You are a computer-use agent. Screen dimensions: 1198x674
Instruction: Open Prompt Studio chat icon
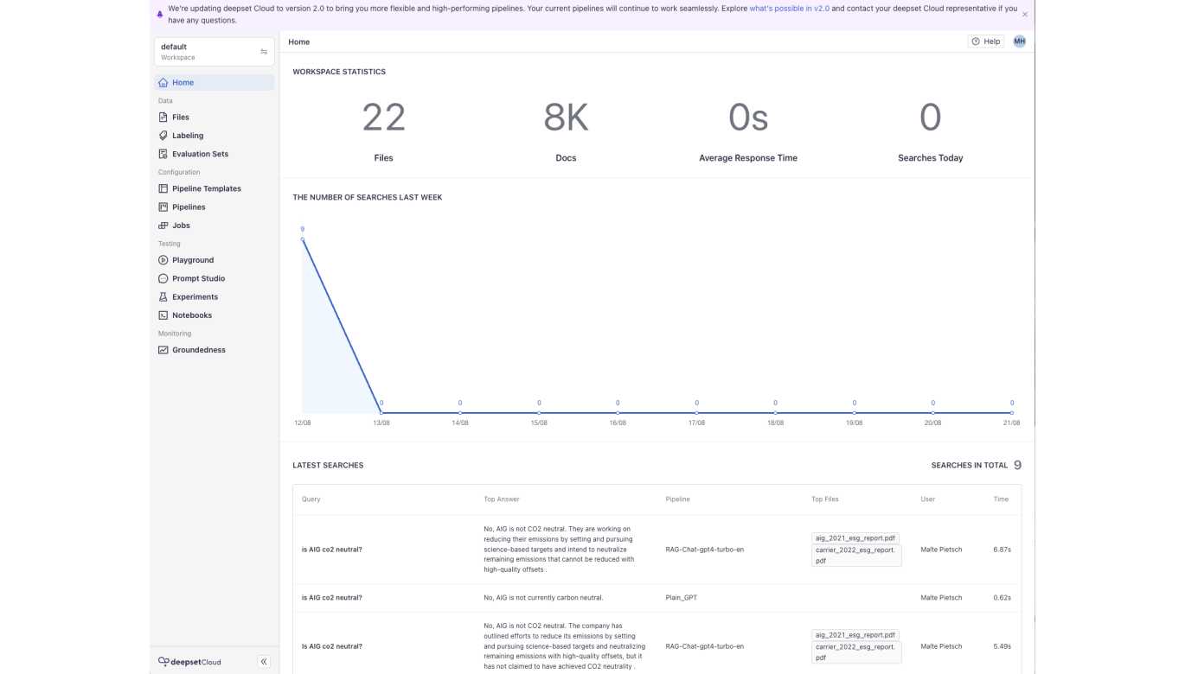(163, 279)
